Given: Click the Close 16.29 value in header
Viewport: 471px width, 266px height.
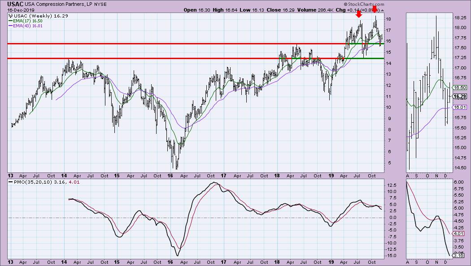Looking at the screenshot, I should coord(281,10).
